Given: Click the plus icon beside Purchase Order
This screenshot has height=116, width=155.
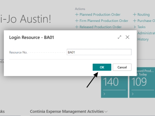Looking at the screenshot, I should point(135,21).
